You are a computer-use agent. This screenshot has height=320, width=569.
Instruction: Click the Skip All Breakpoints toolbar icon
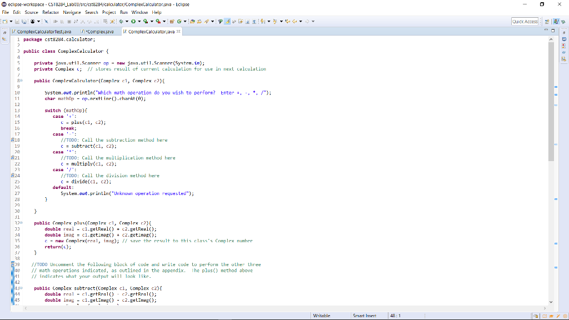[x=46, y=22]
